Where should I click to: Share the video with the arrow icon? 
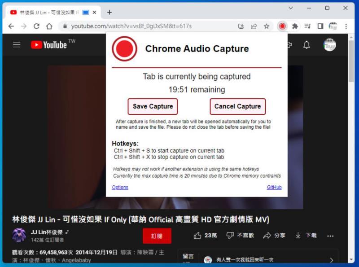coord(274,236)
